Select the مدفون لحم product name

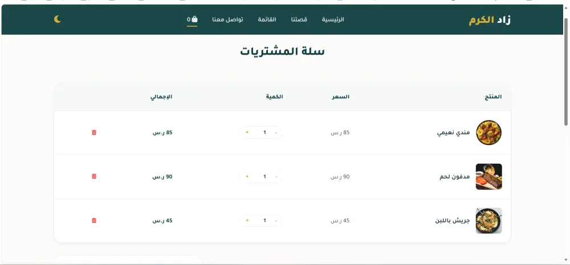coord(455,176)
